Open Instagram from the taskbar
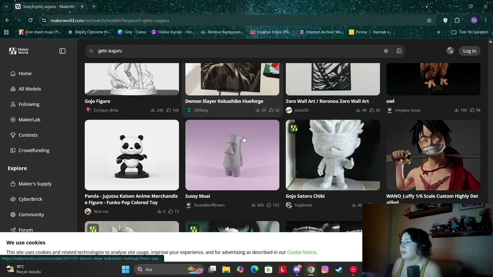This screenshot has width=493, height=277. tap(325, 269)
